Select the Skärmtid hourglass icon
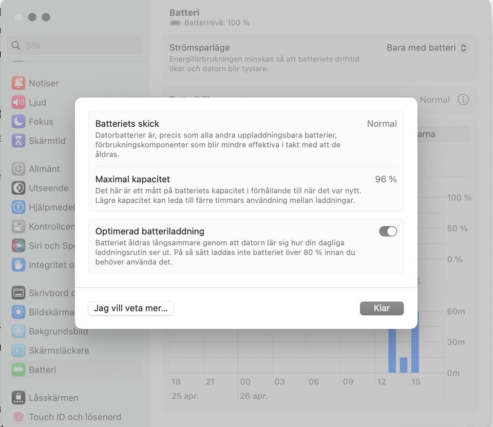 click(18, 141)
